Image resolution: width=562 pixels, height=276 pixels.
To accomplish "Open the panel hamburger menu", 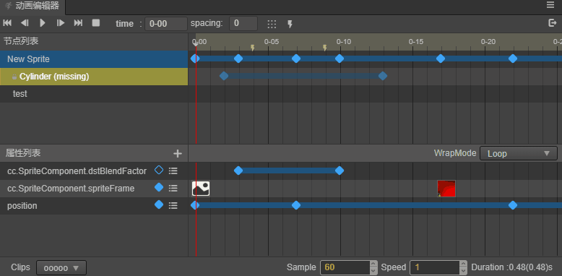I will coord(550,4).
